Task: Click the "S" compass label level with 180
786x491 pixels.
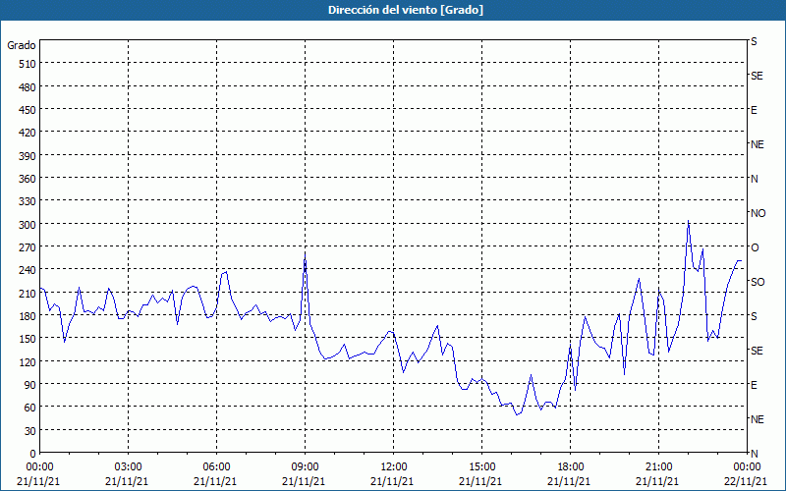Action: 754,316
